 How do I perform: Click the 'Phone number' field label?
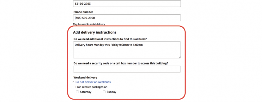pyautogui.click(x=83, y=12)
